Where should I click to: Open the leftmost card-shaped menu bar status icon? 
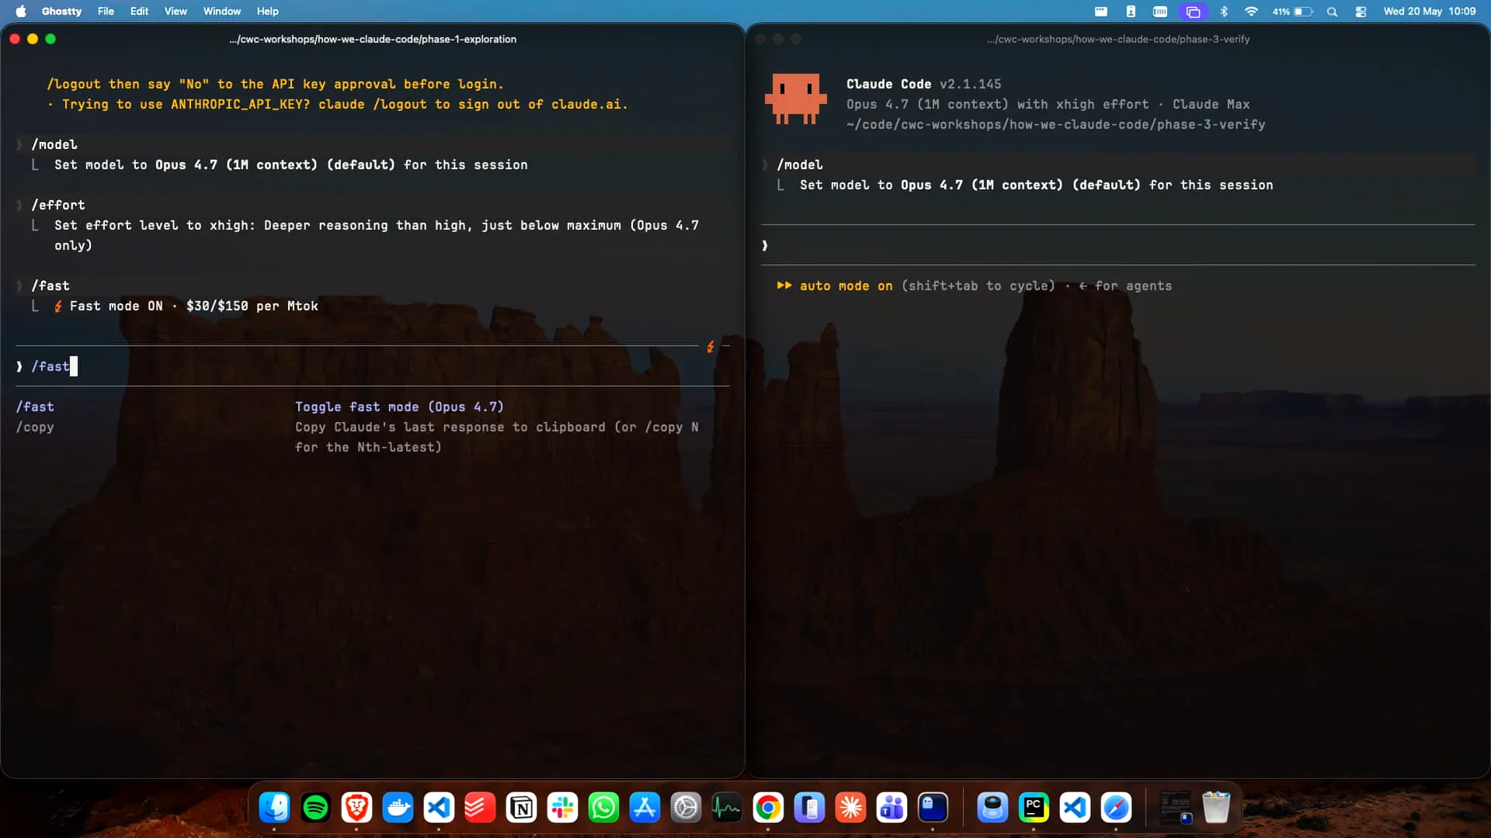1100,11
